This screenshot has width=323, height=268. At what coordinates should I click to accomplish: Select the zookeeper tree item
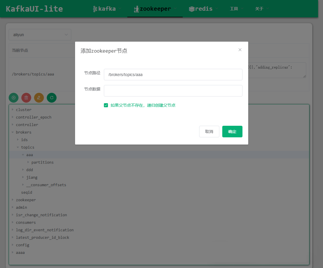click(x=26, y=200)
